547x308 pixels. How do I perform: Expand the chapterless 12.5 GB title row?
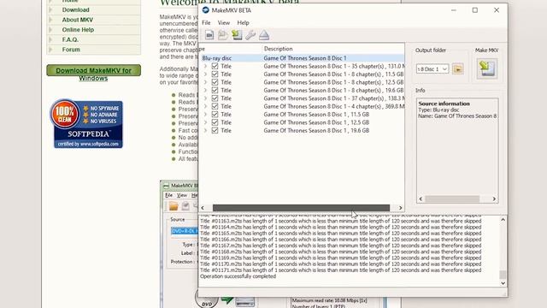click(205, 122)
